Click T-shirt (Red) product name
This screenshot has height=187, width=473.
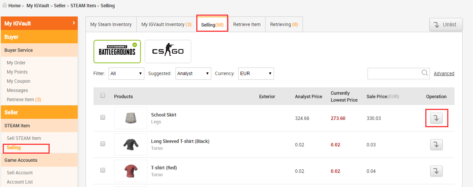164,168
